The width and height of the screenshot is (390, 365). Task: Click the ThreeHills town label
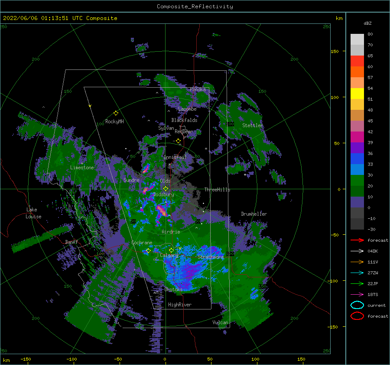[x=218, y=190]
